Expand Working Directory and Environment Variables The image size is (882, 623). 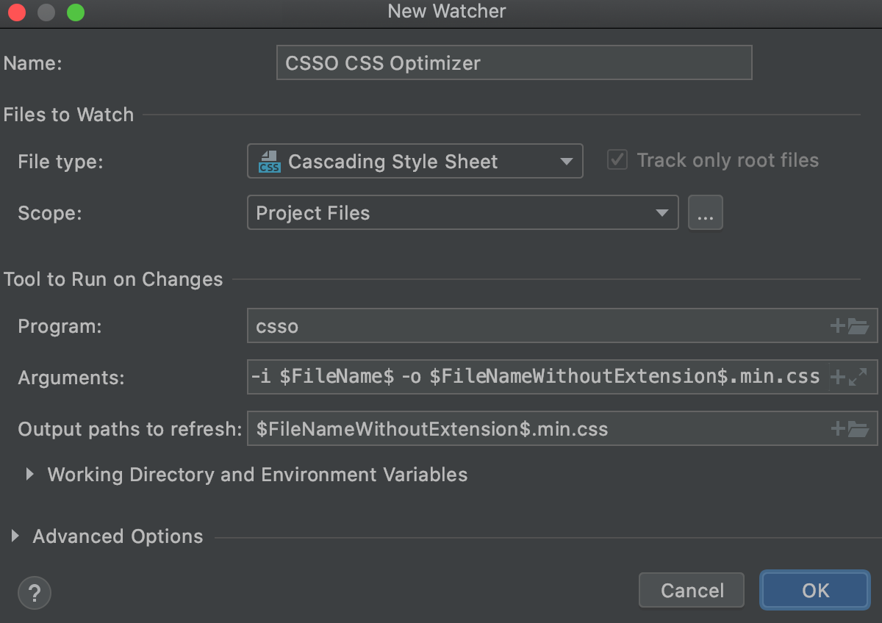coord(29,474)
